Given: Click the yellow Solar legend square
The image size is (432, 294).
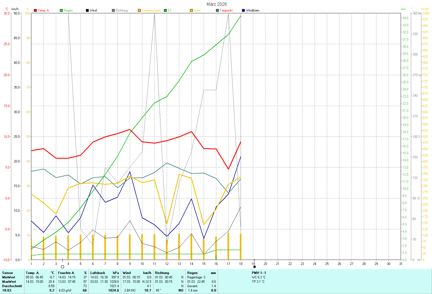Looking at the screenshot, I should tap(191, 10).
